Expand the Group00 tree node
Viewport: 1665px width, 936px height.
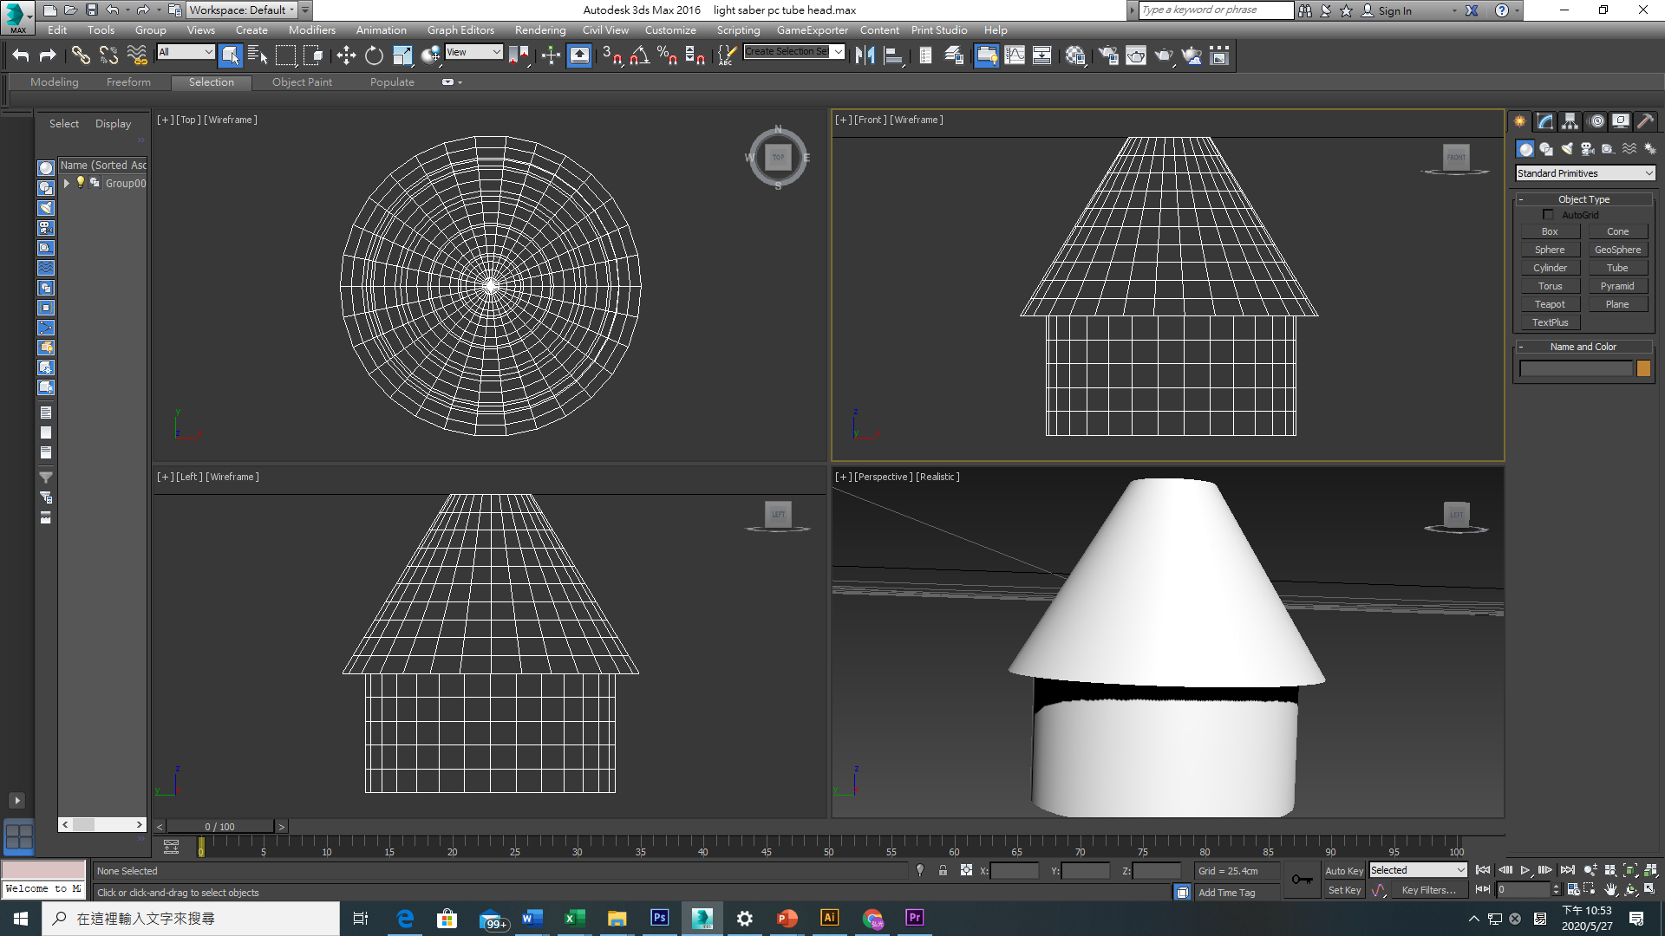[66, 183]
